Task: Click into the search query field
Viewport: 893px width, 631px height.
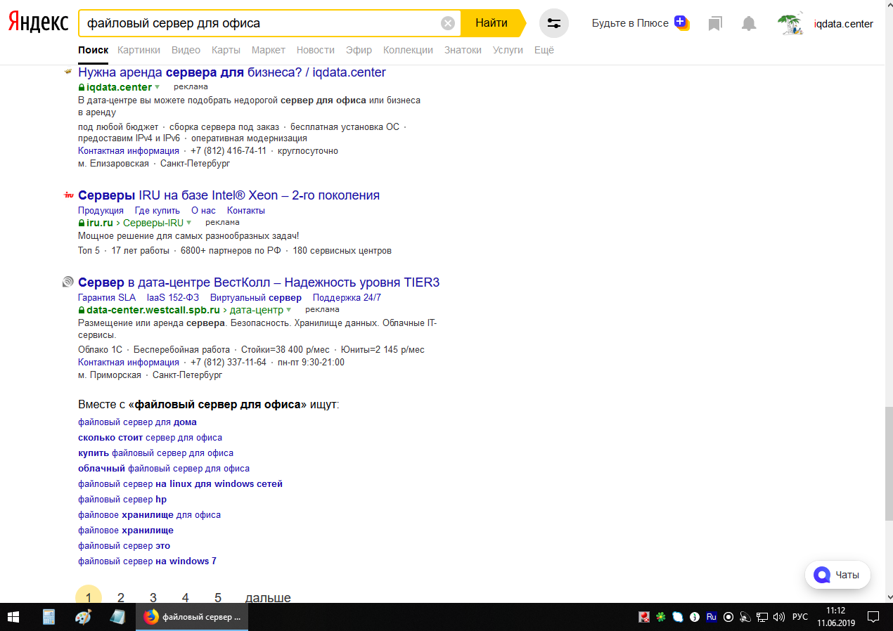Action: 260,23
